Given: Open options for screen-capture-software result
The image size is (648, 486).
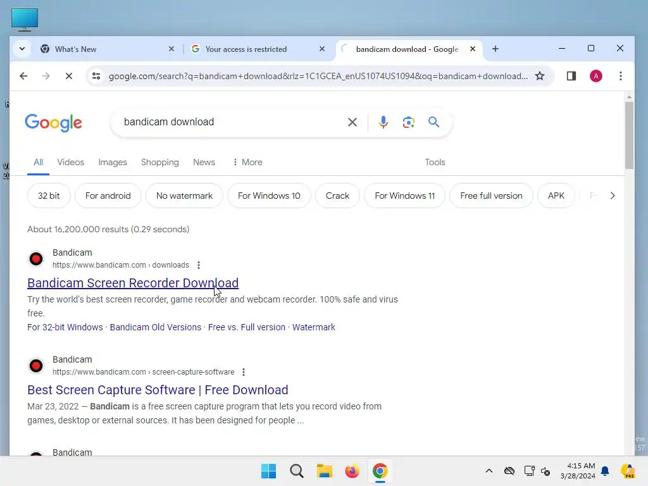Looking at the screenshot, I should (x=244, y=372).
